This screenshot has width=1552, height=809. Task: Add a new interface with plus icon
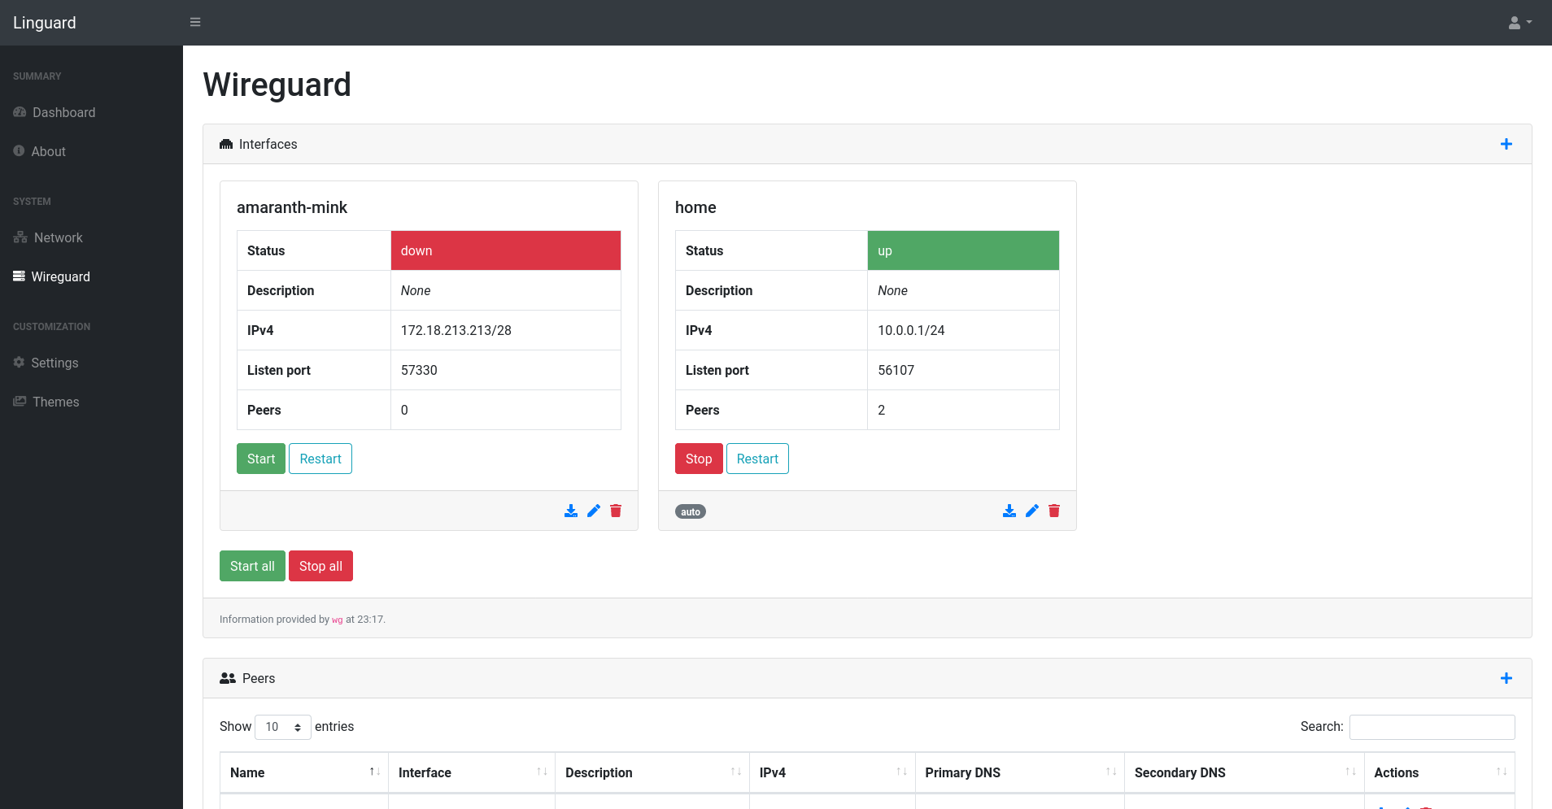click(x=1506, y=144)
